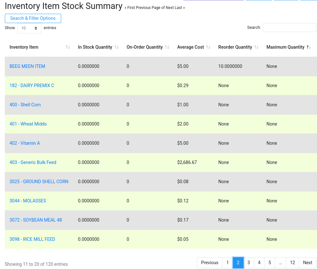Click inside the Search box
Viewport: 317px width, 269px height.
289,28
